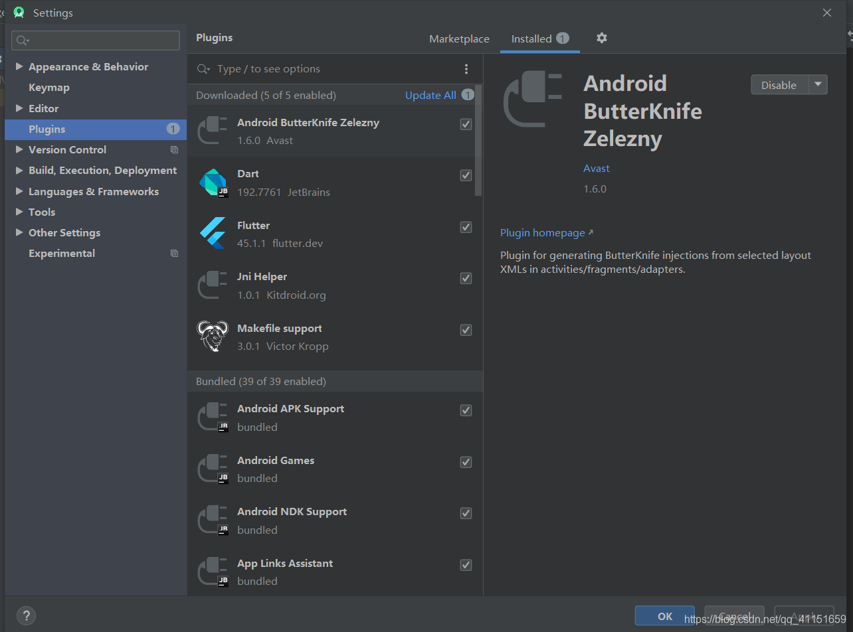Expand the Editor settings arrow
853x632 pixels.
tap(19, 108)
